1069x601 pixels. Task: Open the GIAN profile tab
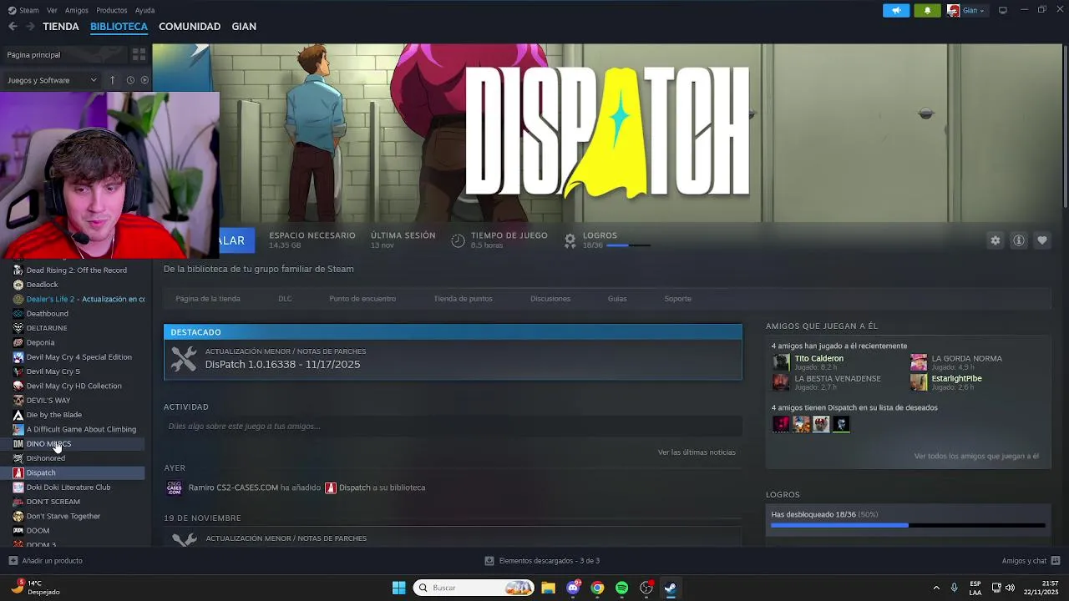click(x=244, y=27)
